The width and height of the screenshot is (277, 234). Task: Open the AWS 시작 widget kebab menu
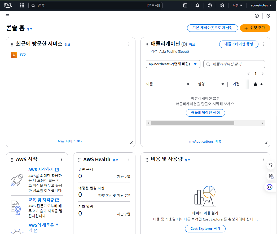[62, 160]
